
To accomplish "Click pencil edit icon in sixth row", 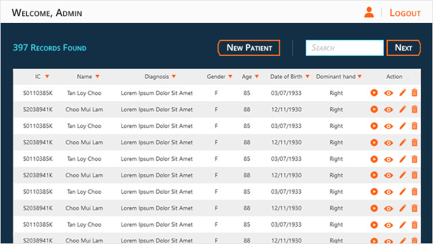I will (403, 175).
